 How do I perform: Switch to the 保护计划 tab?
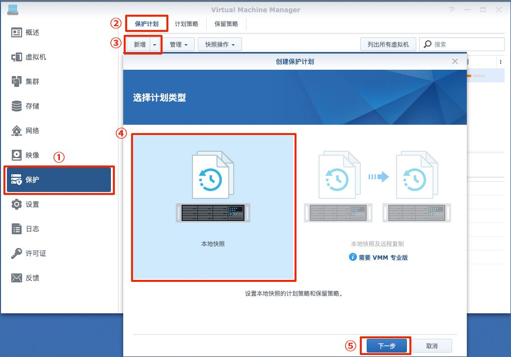(x=147, y=24)
